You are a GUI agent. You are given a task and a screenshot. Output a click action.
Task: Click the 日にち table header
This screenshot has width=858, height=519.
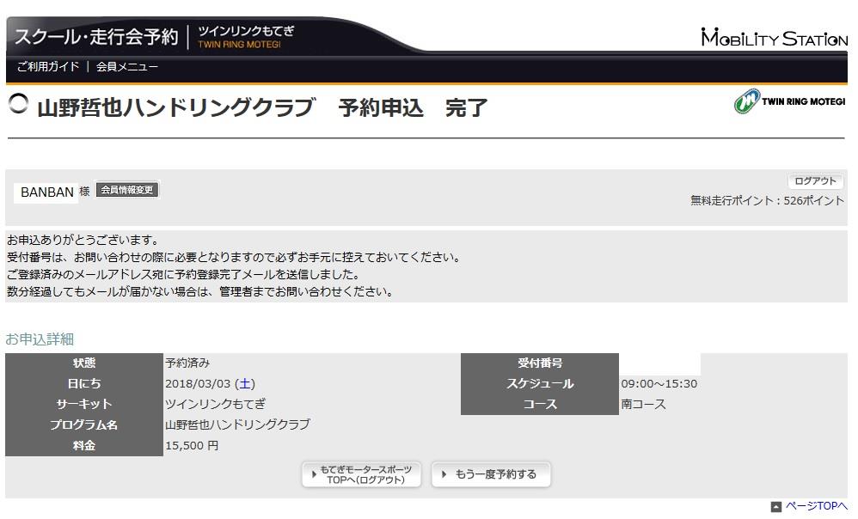click(84, 384)
